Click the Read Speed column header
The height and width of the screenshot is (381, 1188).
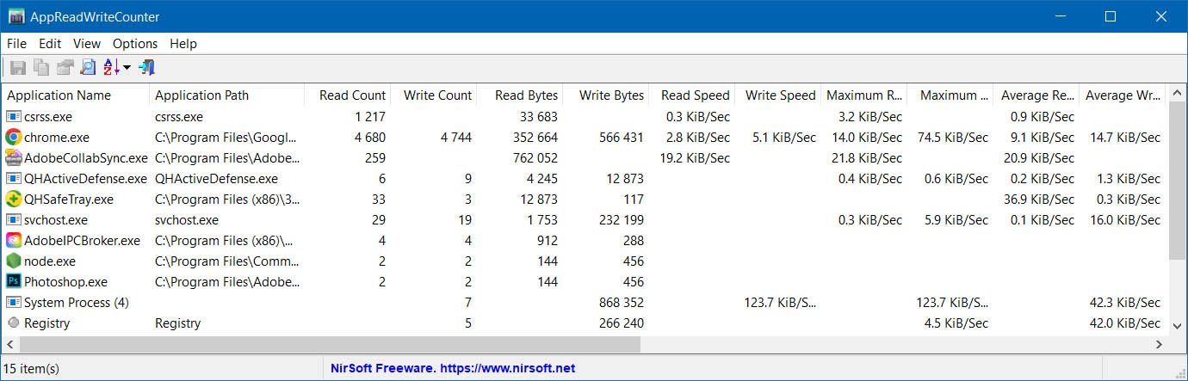[692, 95]
